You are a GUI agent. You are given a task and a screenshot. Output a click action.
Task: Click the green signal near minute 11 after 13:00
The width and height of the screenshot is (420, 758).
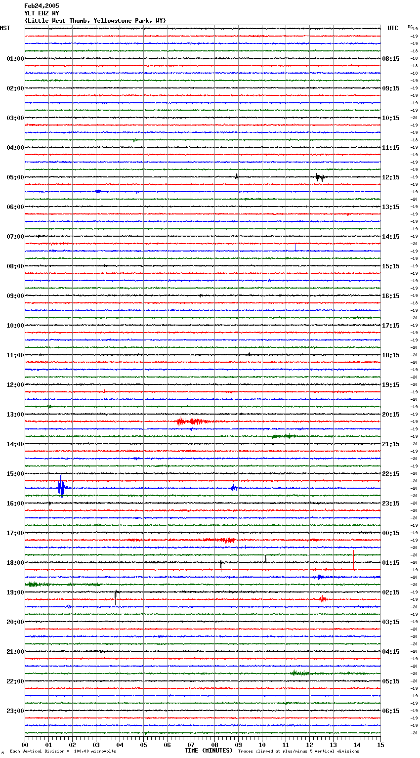(284, 436)
